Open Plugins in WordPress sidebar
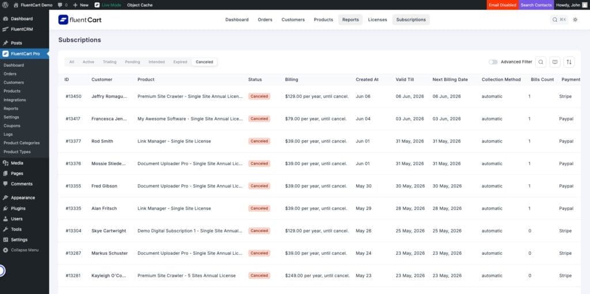 [24, 208]
